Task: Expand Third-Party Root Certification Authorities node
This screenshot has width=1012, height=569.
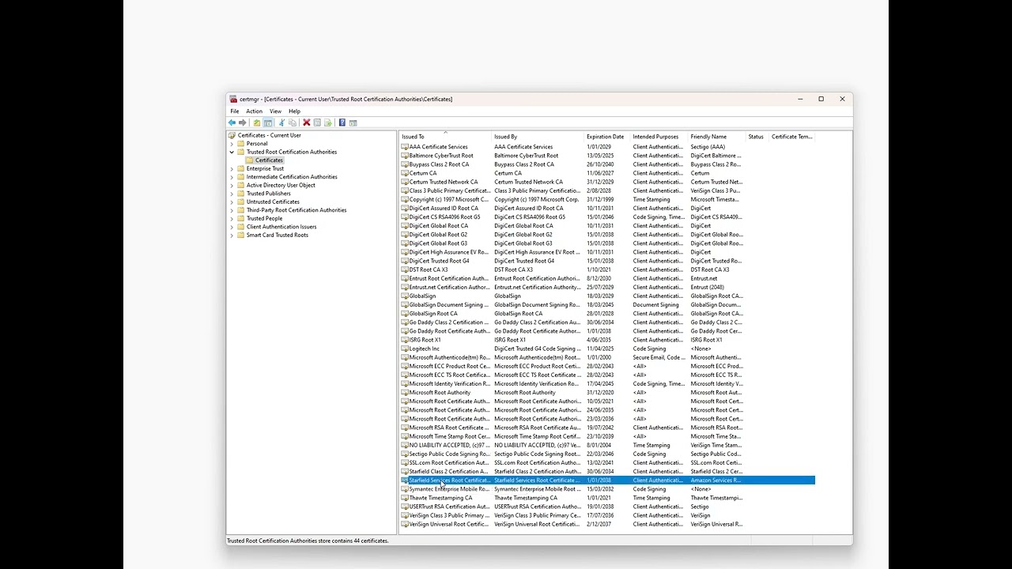Action: (232, 210)
